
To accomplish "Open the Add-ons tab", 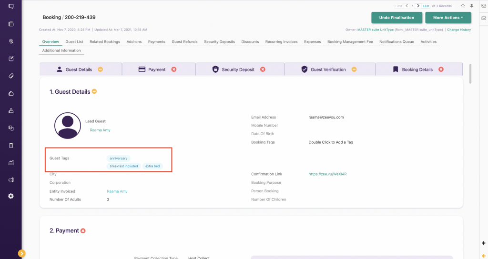I will (134, 42).
